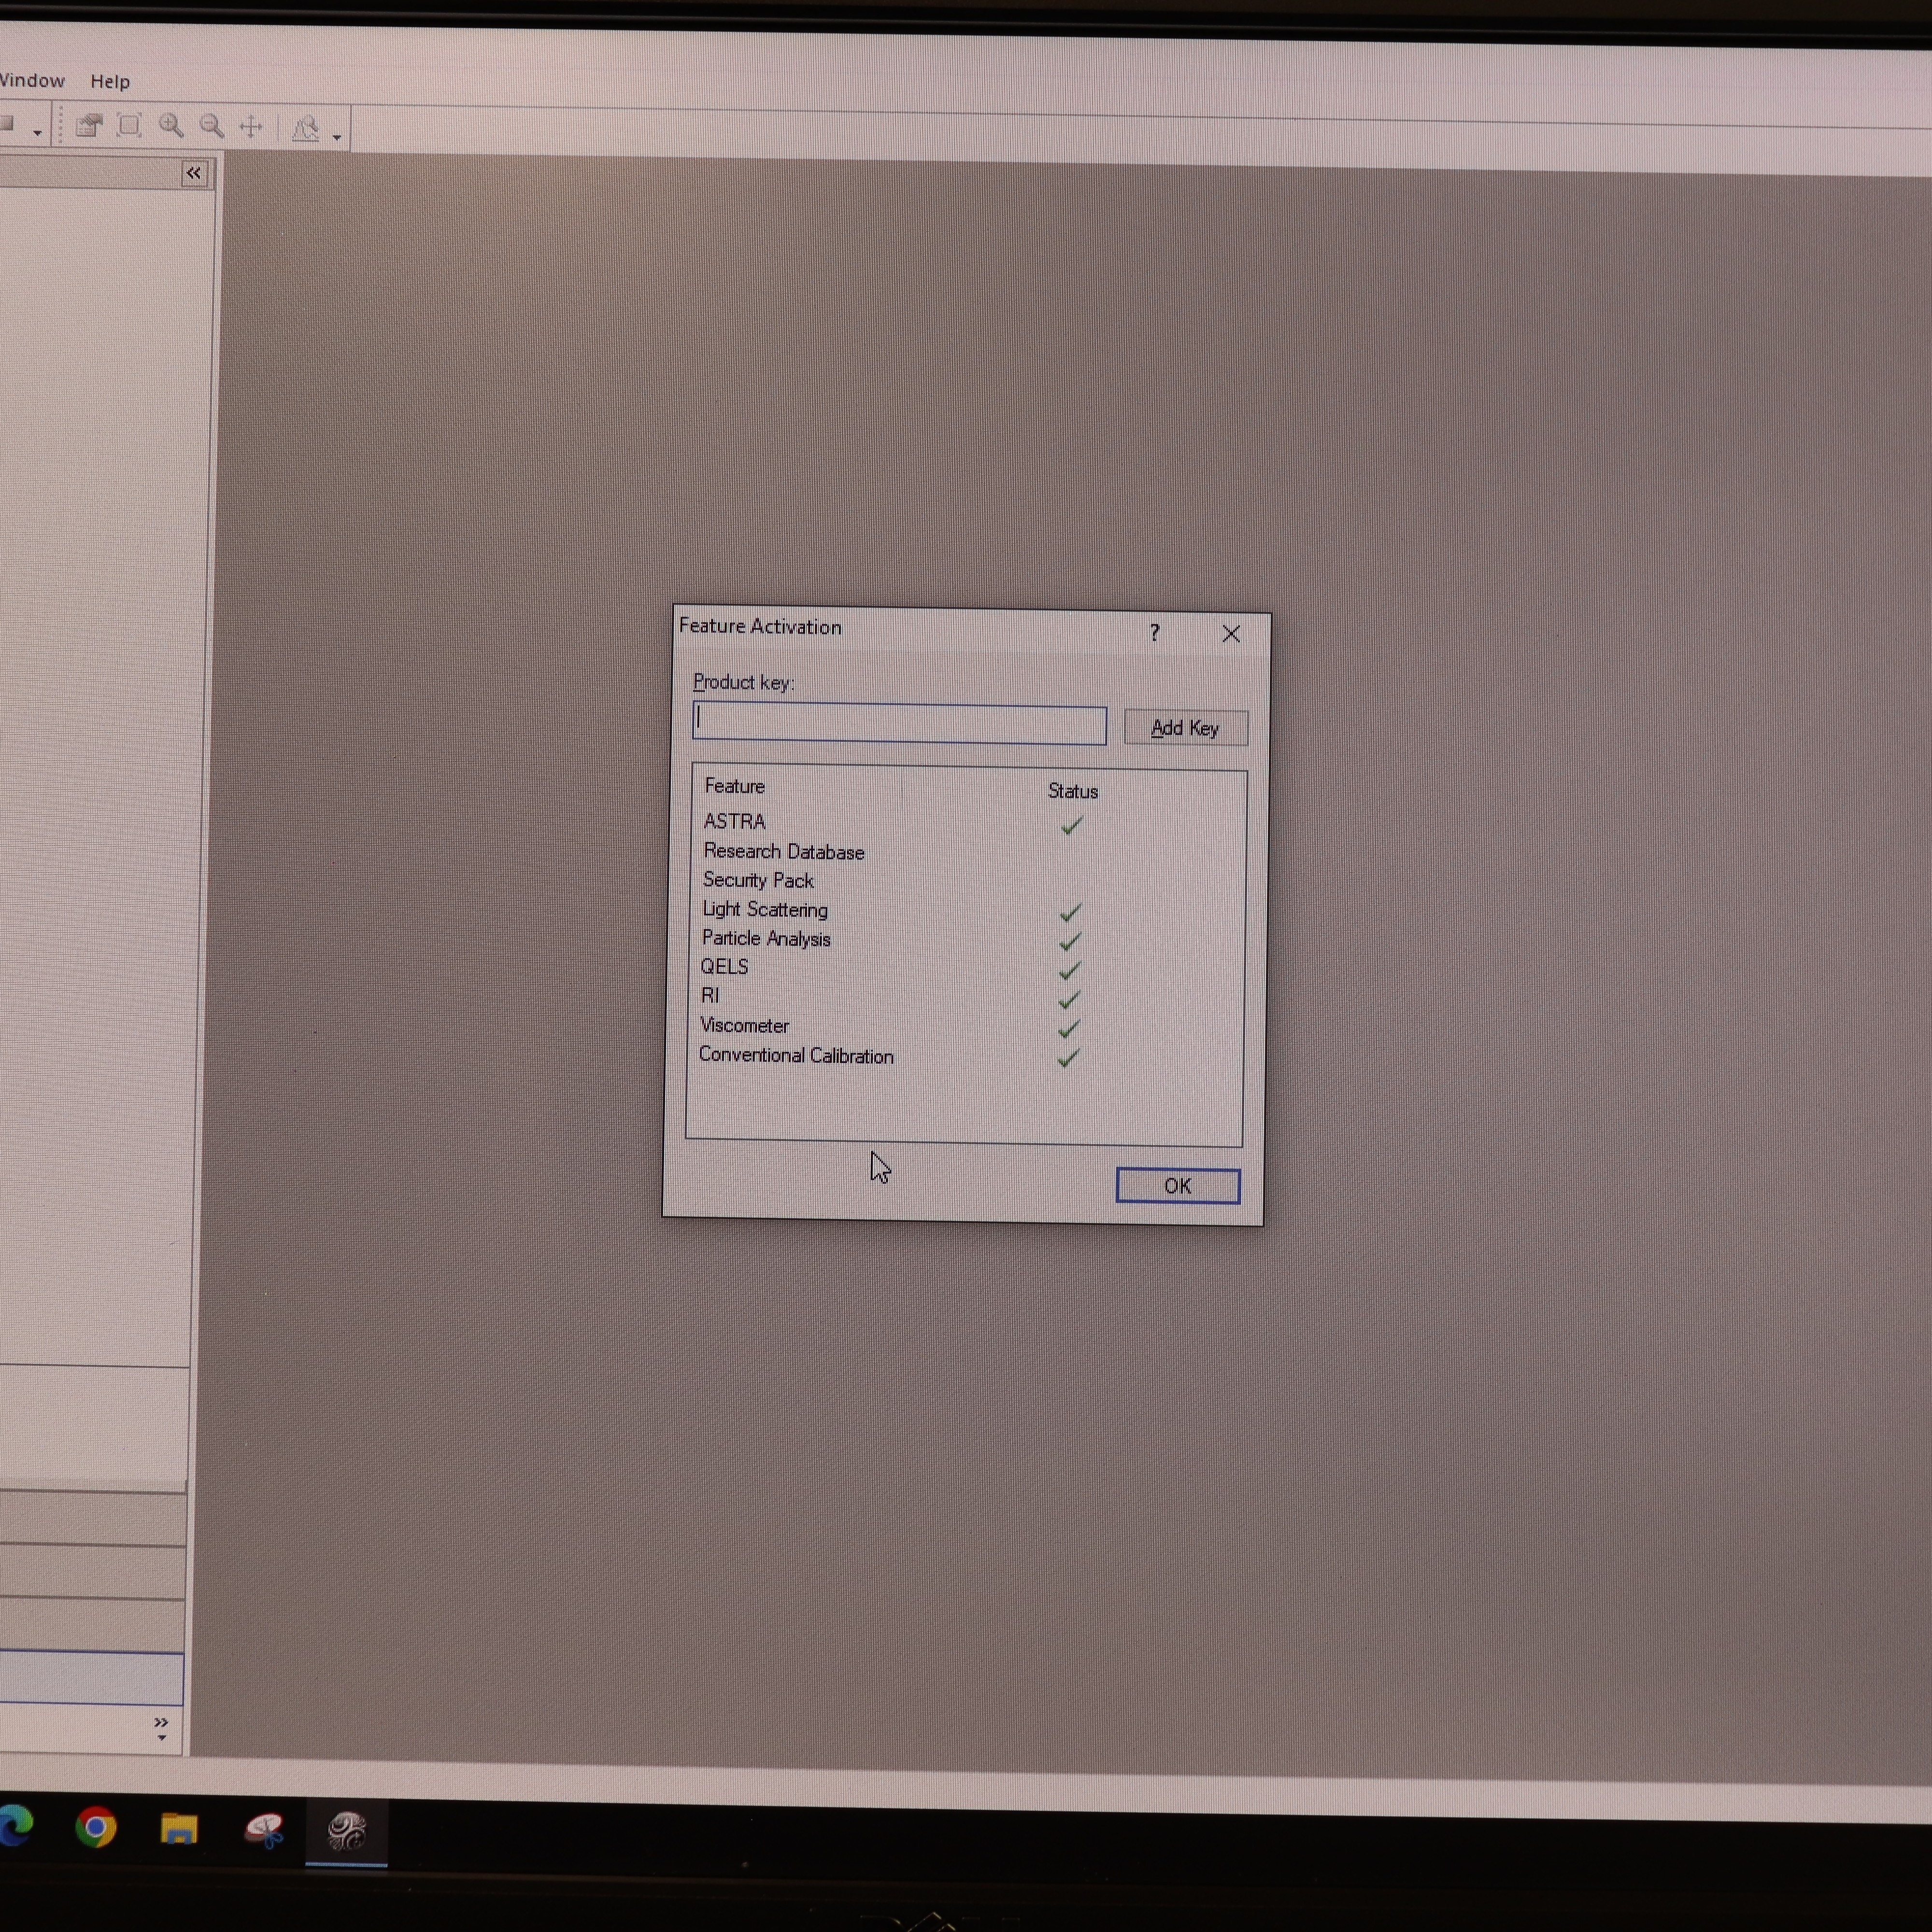Click the Light Scattering status checkmark
Image resolution: width=1932 pixels, height=1932 pixels.
click(1070, 913)
